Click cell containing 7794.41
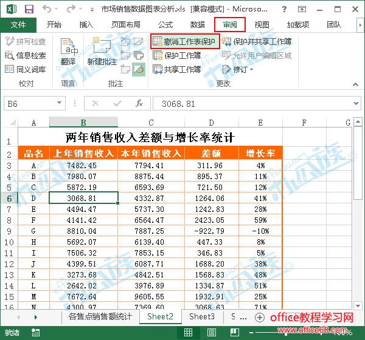The height and width of the screenshot is (340, 365). coord(151,166)
